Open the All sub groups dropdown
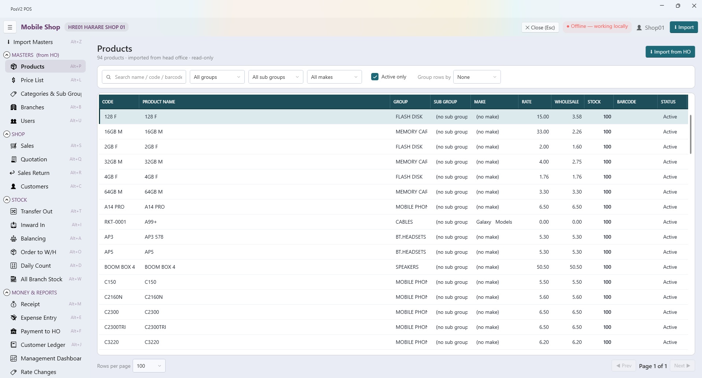The height and width of the screenshot is (378, 702). (x=276, y=77)
